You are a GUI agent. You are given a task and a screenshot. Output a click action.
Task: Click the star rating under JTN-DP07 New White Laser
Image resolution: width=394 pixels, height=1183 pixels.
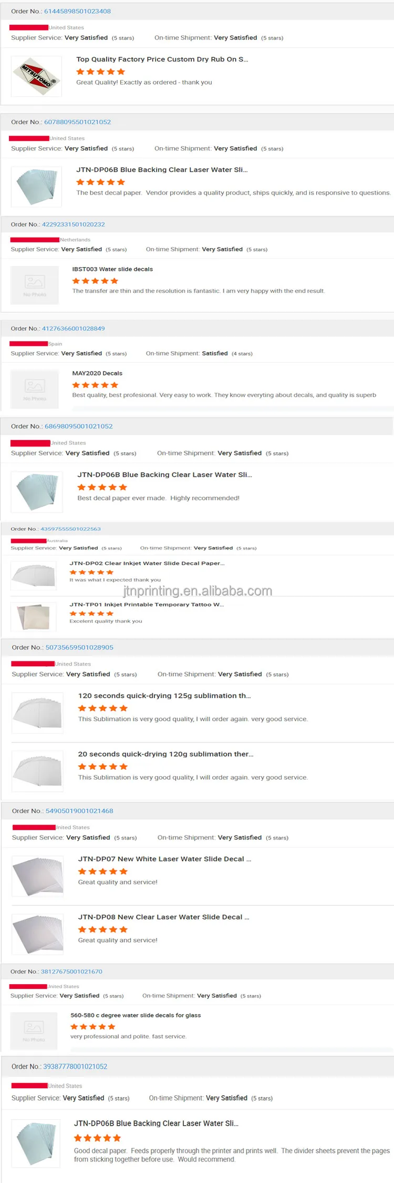coord(103,871)
